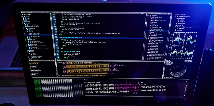Open index.html in File history
The height and width of the screenshot is (106, 214).
(33, 65)
